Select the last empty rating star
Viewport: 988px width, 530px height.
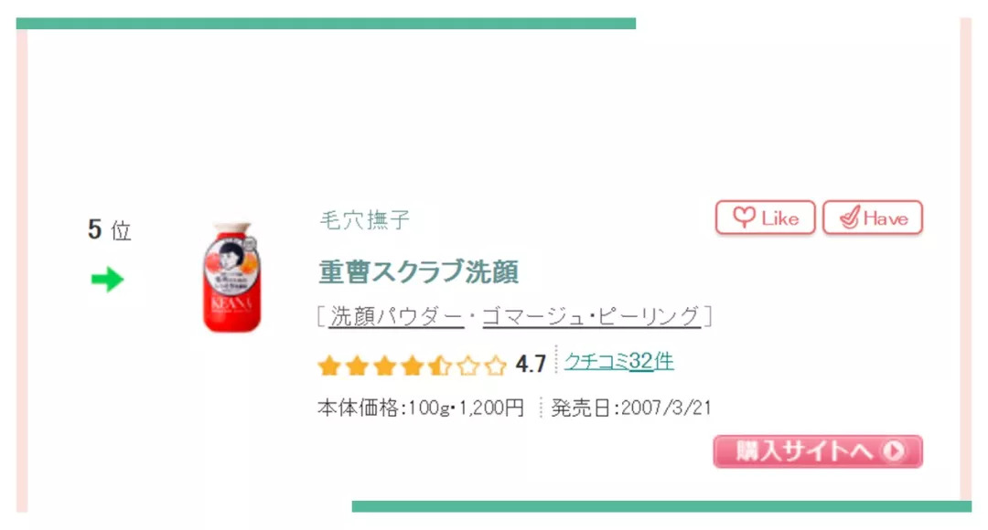pyautogui.click(x=495, y=366)
